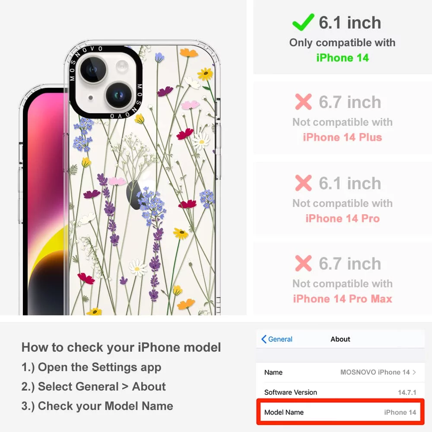Click the green checkmark next to 6.1 inch
This screenshot has width=432, height=432.
point(303,22)
